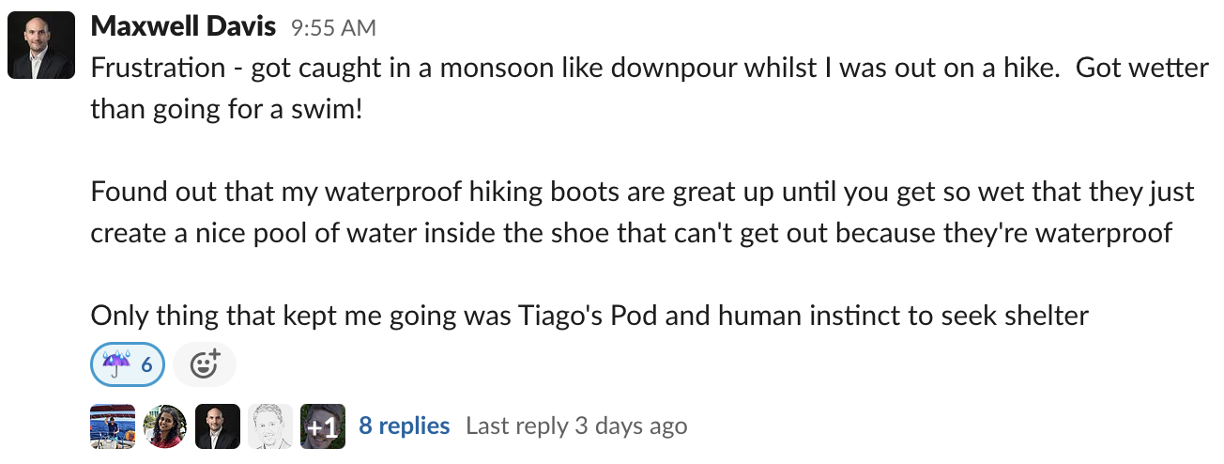Click the waterproof hiking boots paragraph
The image size is (1224, 464).
coord(642,192)
